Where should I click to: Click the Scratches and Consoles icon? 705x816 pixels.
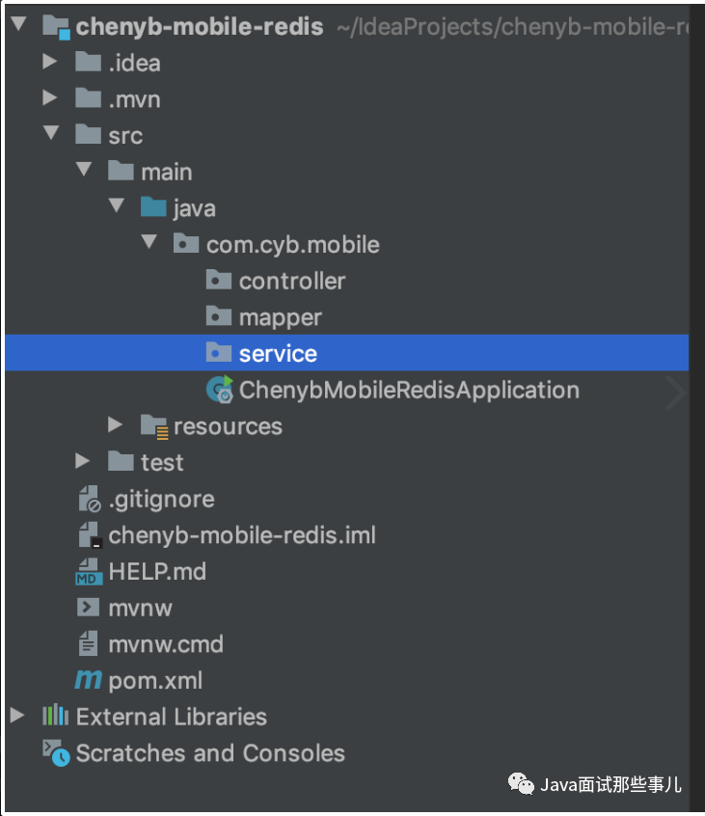point(55,753)
